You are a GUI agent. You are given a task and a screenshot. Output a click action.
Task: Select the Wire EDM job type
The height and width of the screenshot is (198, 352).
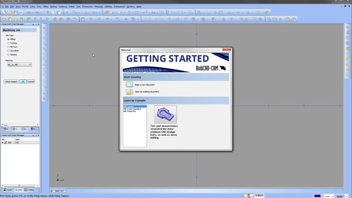(x=8, y=51)
